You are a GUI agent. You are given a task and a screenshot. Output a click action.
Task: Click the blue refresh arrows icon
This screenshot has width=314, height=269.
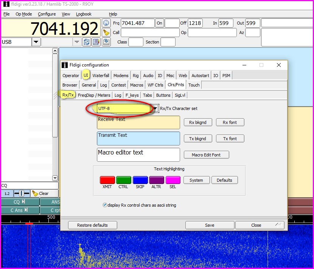[87, 42]
